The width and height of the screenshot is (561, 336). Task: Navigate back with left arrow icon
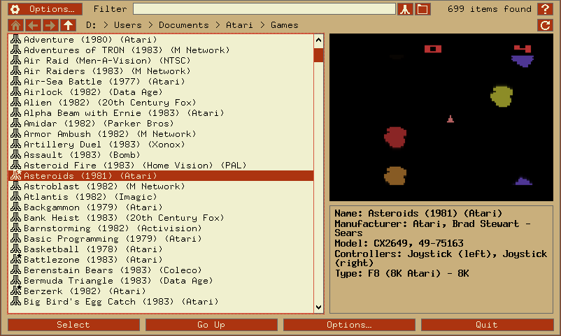tap(34, 25)
